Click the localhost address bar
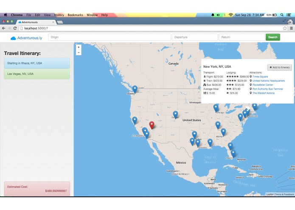This screenshot has height=210, width=295. click(x=151, y=28)
